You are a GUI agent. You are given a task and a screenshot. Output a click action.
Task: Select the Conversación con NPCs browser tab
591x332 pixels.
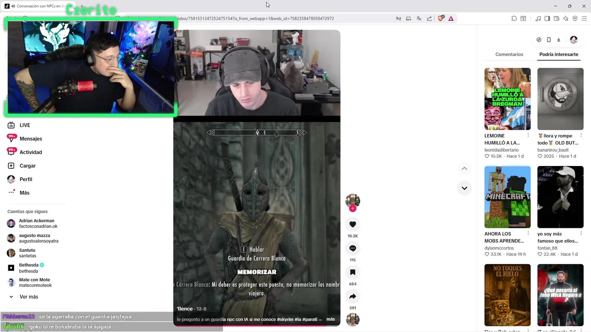(39, 6)
